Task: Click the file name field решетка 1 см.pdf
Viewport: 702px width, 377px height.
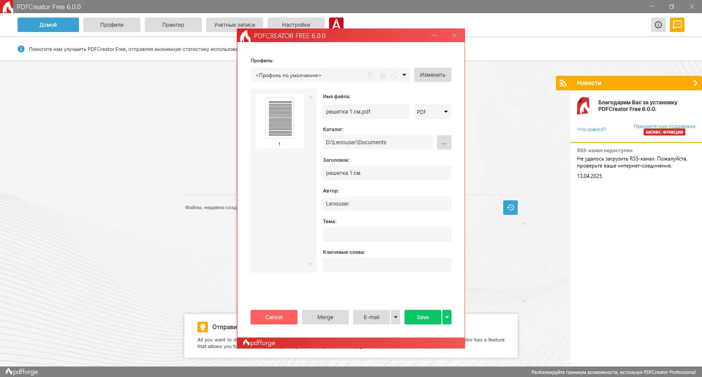Action: point(366,112)
